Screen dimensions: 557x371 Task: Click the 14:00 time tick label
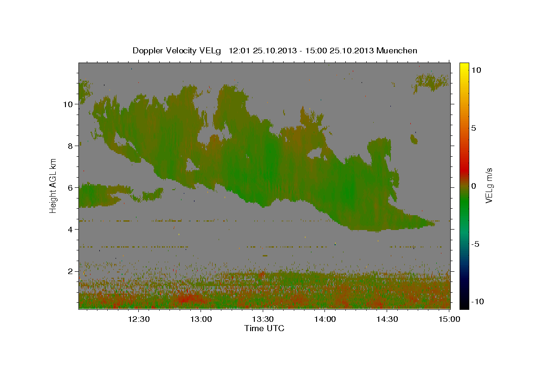pos(325,319)
